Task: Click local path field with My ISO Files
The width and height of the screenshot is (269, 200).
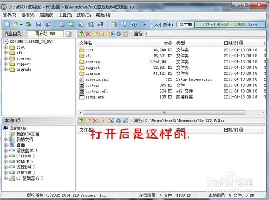Action: coord(206,120)
